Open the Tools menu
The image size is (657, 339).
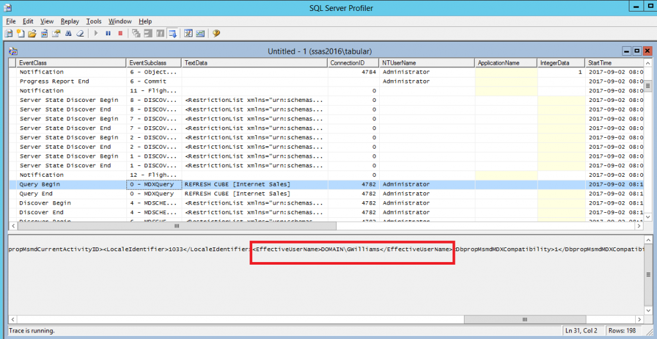click(94, 21)
